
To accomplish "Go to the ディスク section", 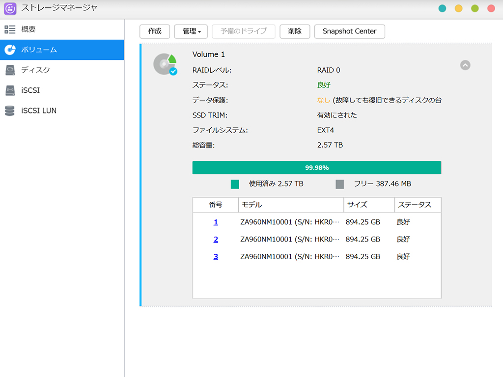I will (x=62, y=70).
